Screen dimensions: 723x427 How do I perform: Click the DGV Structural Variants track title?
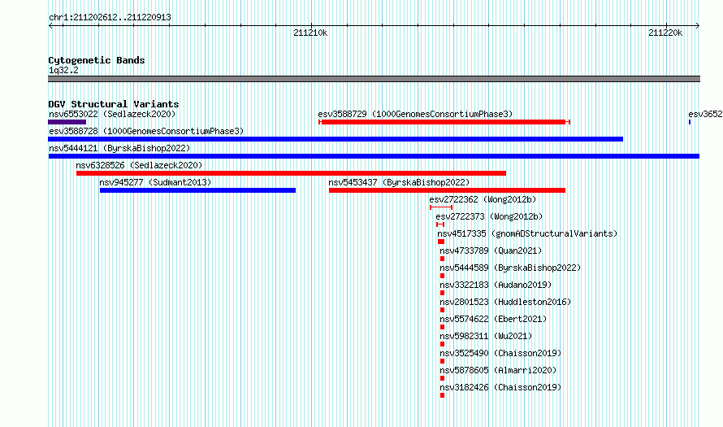click(114, 104)
